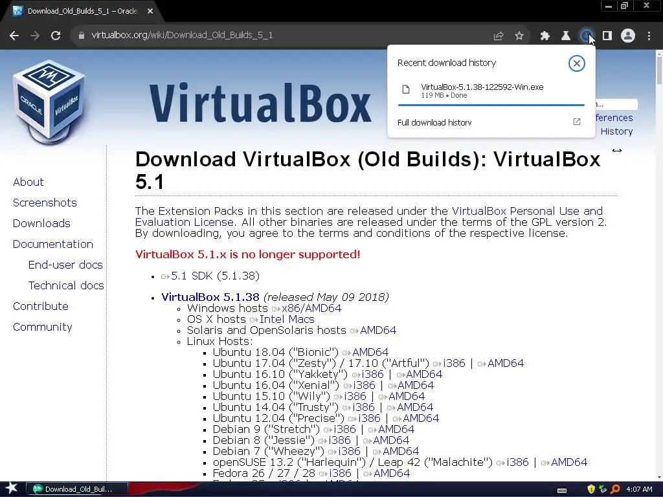Download Debian 7 Wheezy AMD64
This screenshot has width=663, height=497.
(401, 451)
